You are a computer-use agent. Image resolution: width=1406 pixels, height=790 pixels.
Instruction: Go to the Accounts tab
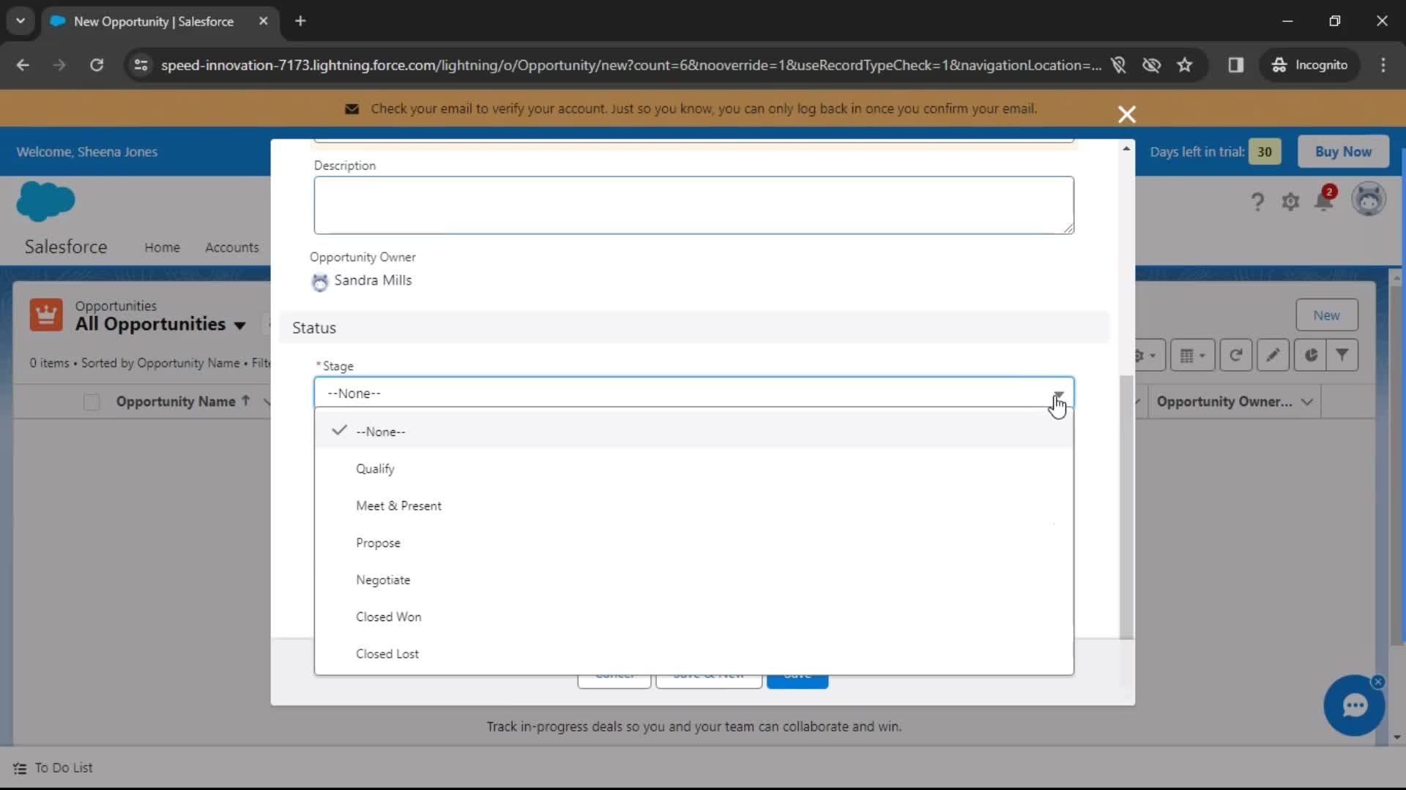coord(231,247)
